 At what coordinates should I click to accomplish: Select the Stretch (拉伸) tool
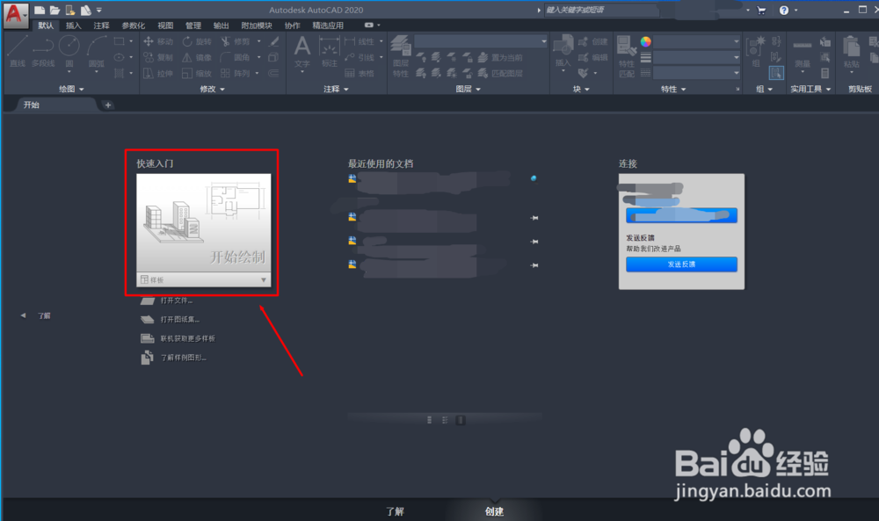[x=158, y=74]
